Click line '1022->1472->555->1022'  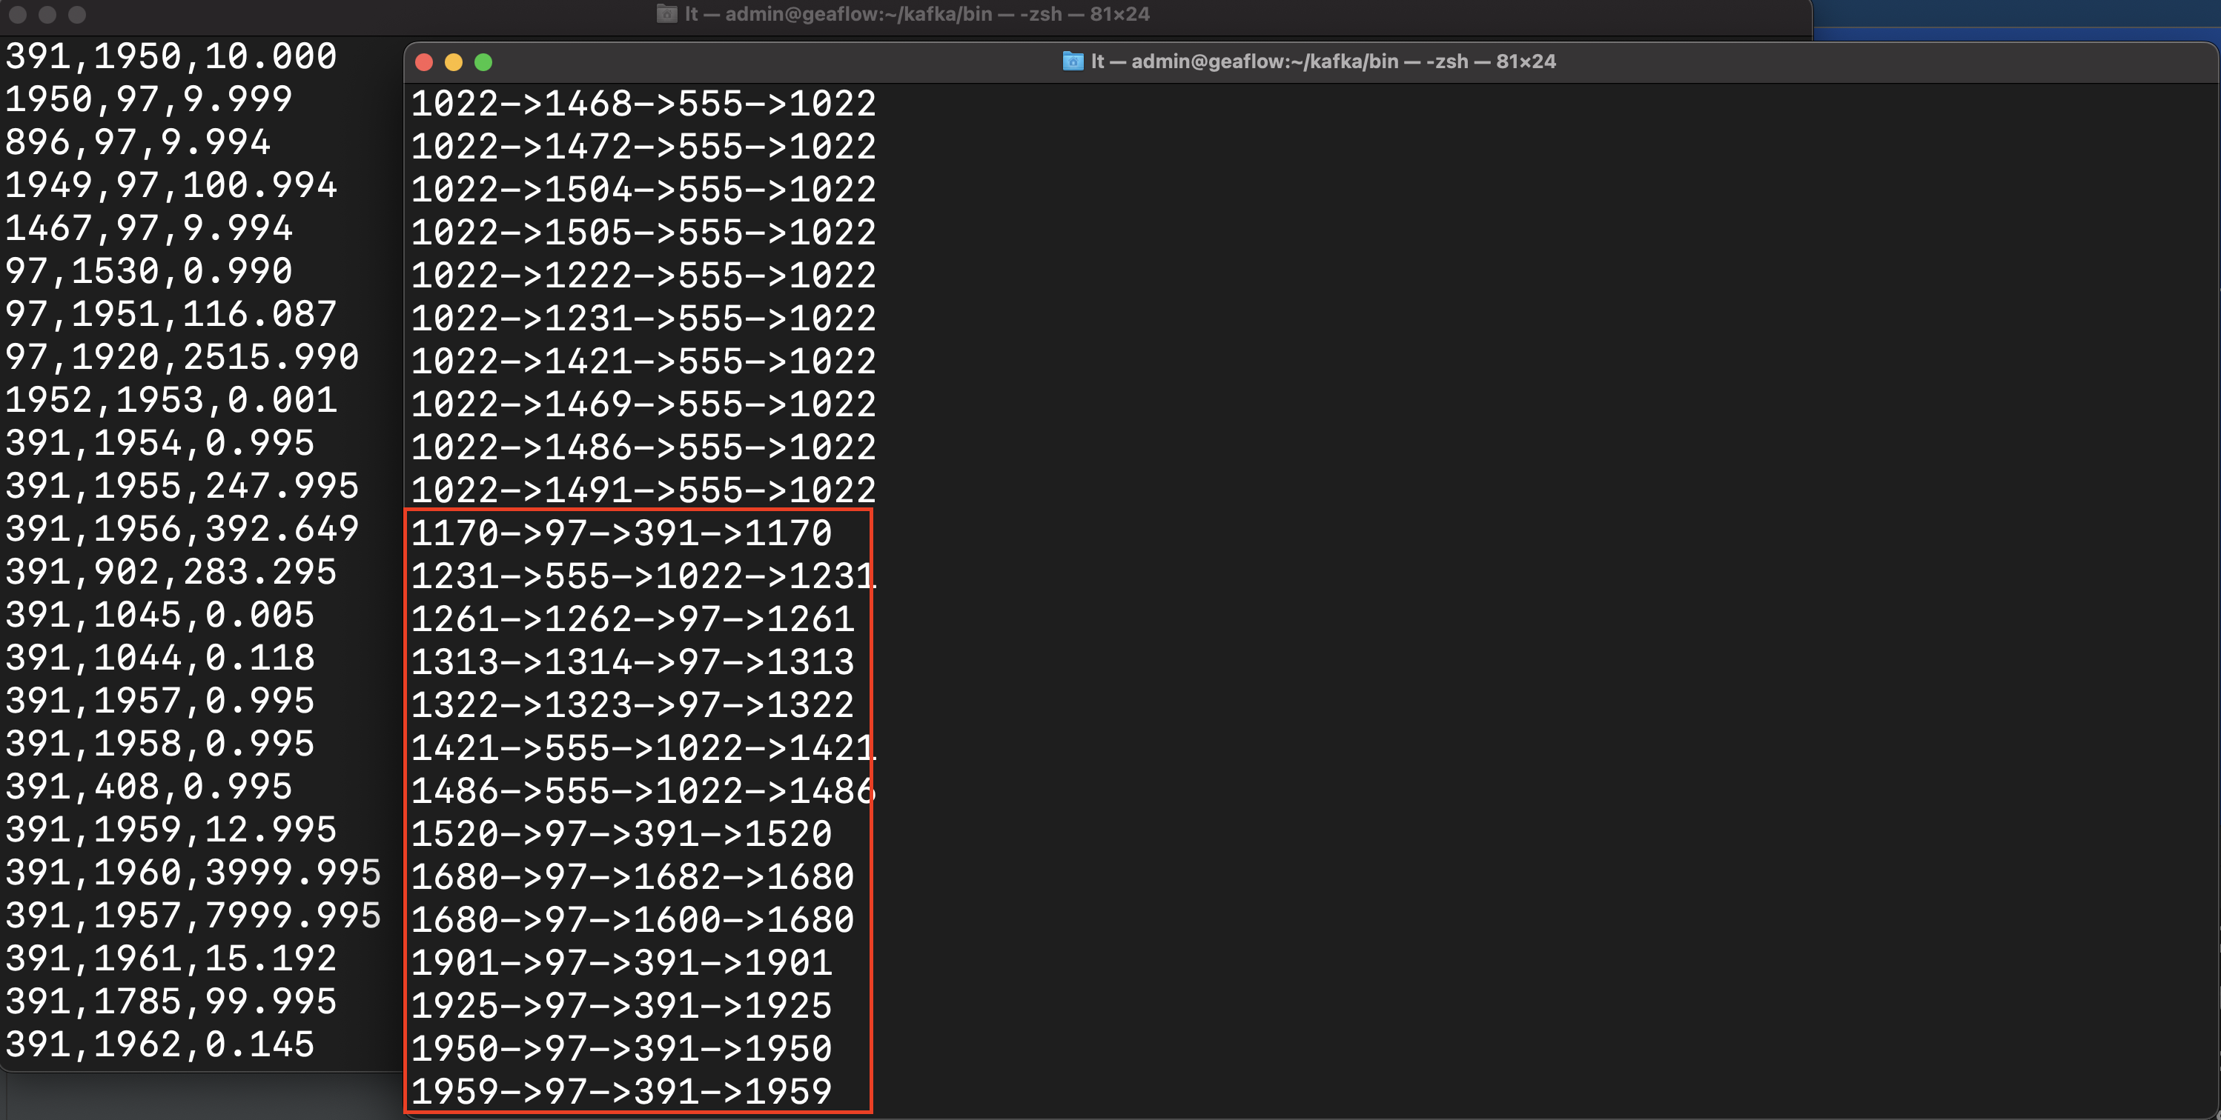643,147
